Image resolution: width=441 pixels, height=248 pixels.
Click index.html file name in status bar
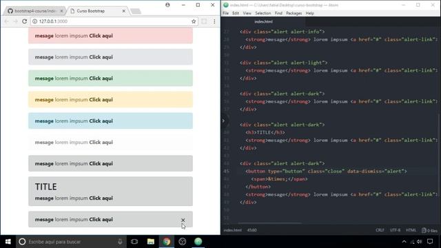tap(233, 230)
